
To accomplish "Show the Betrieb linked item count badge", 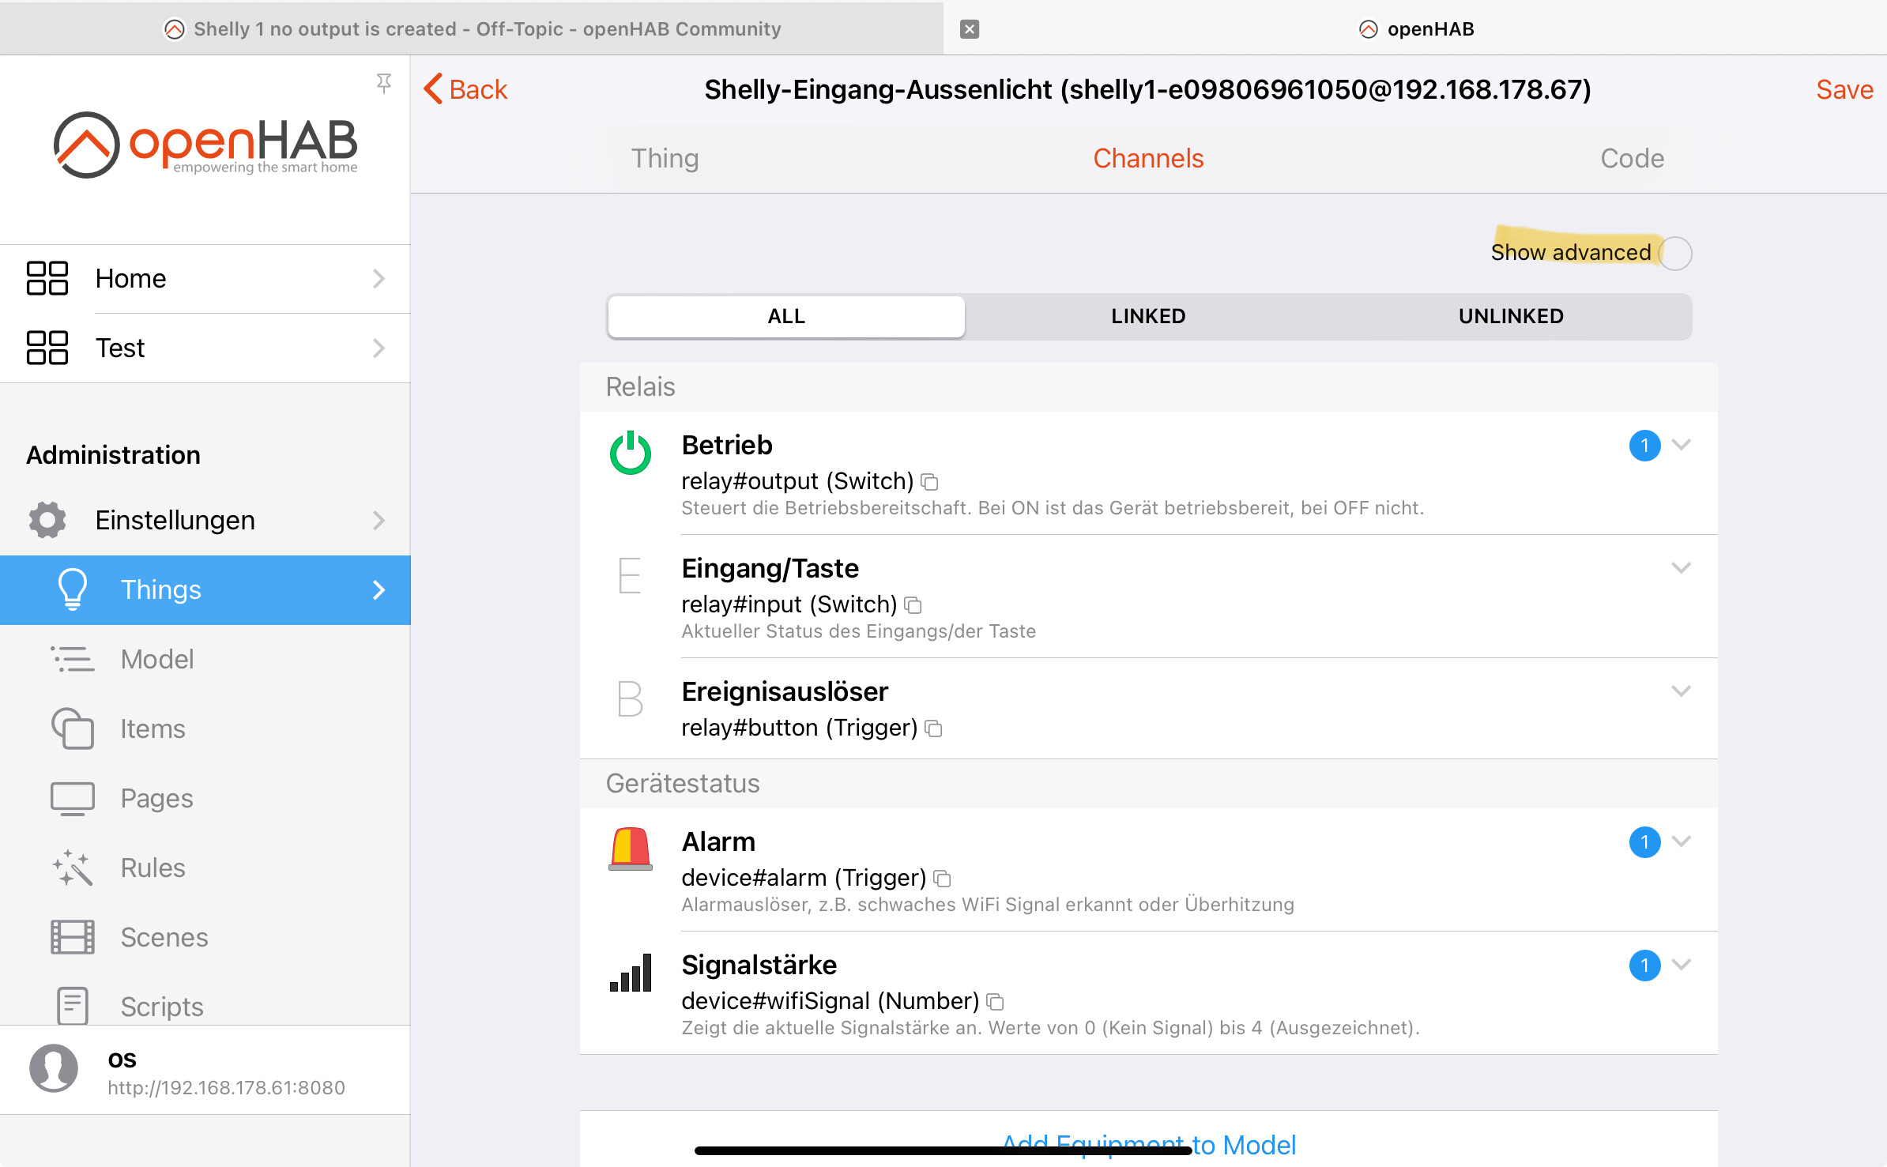I will (x=1644, y=446).
